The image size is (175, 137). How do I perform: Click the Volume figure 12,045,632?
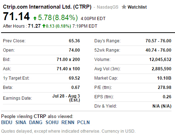click(x=160, y=60)
